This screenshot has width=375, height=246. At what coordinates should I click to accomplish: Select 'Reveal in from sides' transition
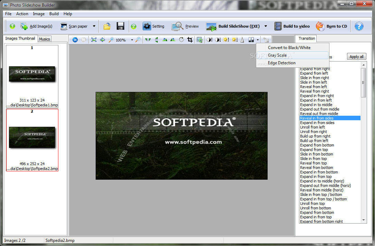[x=330, y=118]
